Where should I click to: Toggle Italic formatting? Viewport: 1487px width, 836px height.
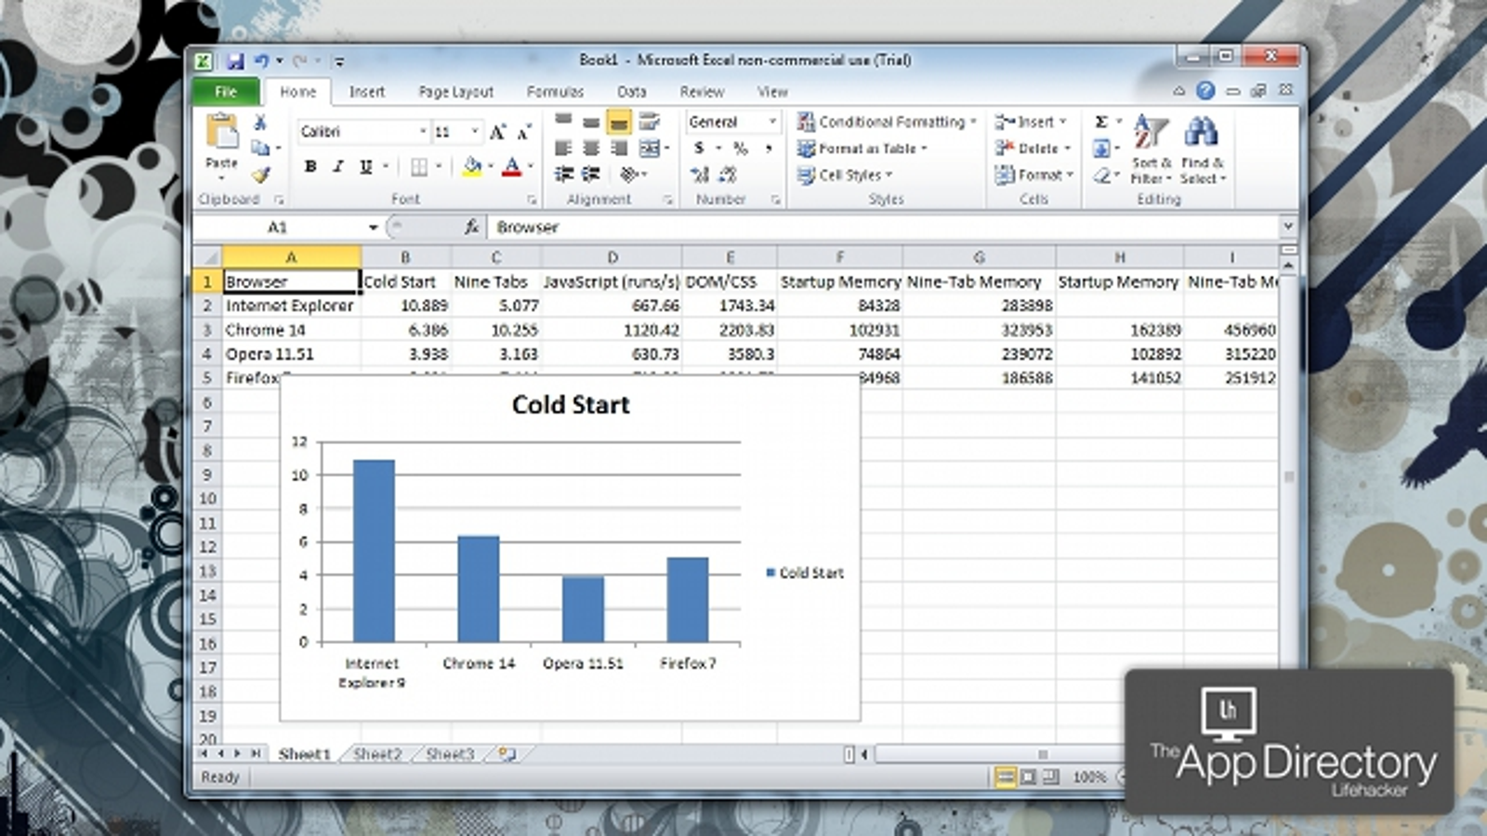tap(337, 167)
